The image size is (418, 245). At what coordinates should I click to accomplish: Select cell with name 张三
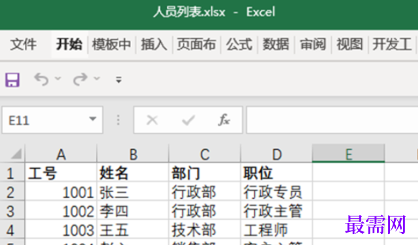[x=133, y=192]
